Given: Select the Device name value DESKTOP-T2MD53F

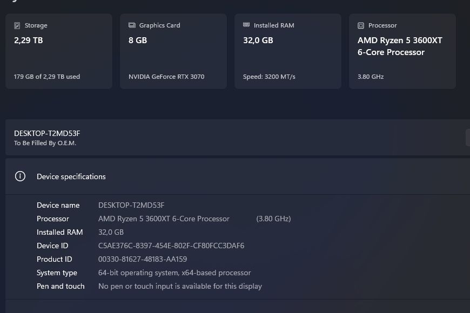Looking at the screenshot, I should (131, 205).
